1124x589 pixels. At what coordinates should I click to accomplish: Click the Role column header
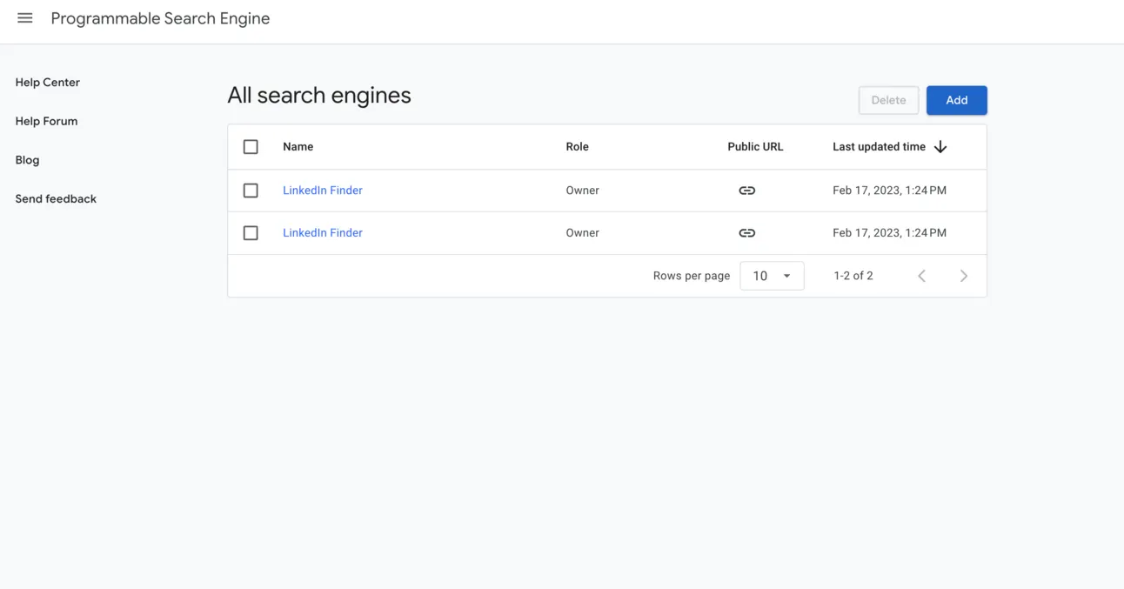[577, 147]
